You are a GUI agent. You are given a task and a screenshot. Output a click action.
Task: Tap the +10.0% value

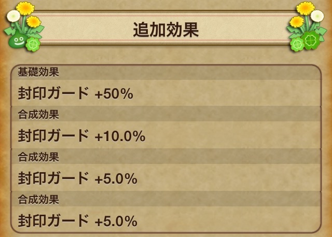120,137
